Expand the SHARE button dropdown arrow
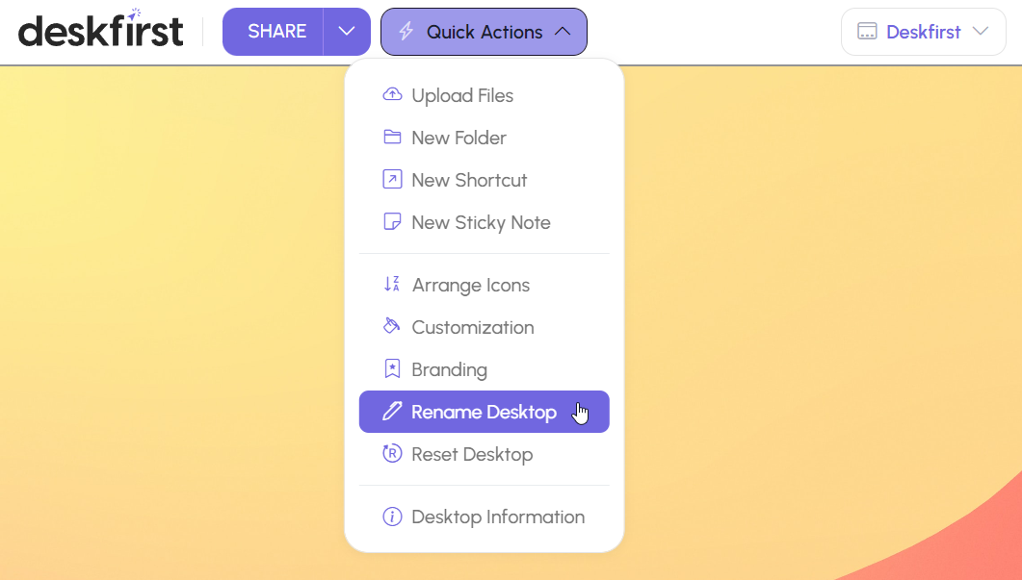The height and width of the screenshot is (580, 1022). coord(347,31)
